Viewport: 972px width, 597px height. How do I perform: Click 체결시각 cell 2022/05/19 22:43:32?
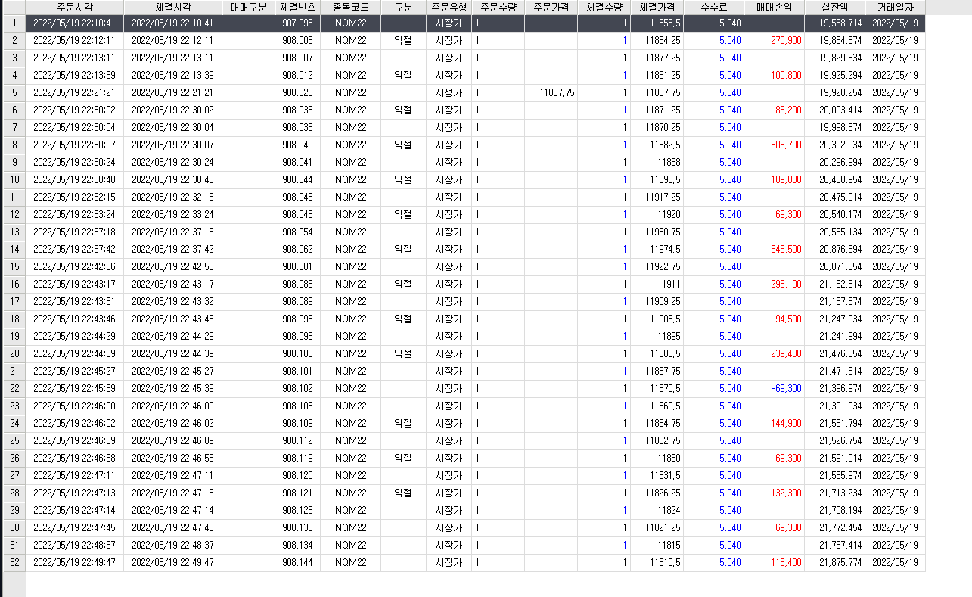172,301
